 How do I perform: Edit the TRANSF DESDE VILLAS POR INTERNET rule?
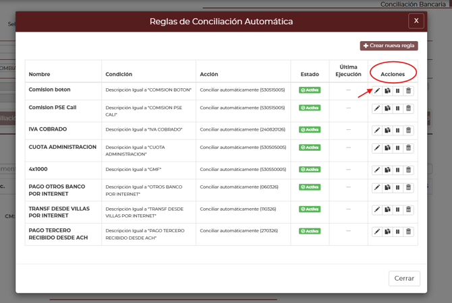pos(377,209)
